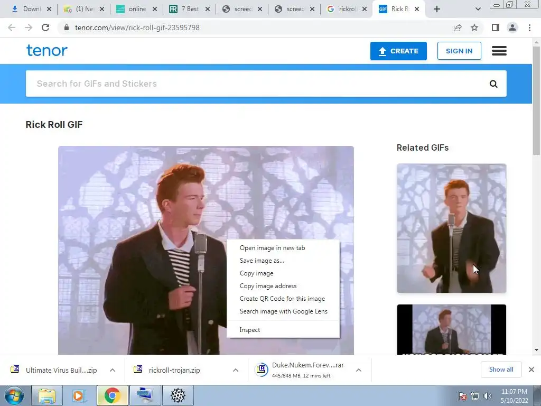541x406 pixels.
Task: Expand options for Ultimate Virus Buil...zip download
Action: (x=113, y=370)
